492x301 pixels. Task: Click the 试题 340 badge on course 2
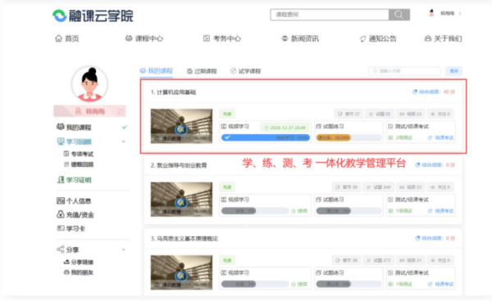click(x=379, y=187)
